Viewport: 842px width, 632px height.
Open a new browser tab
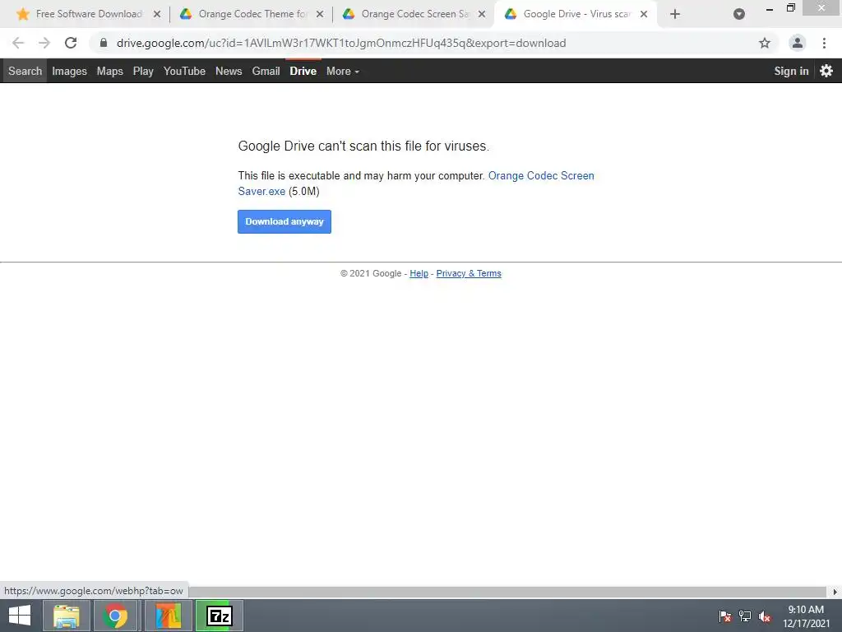point(675,14)
